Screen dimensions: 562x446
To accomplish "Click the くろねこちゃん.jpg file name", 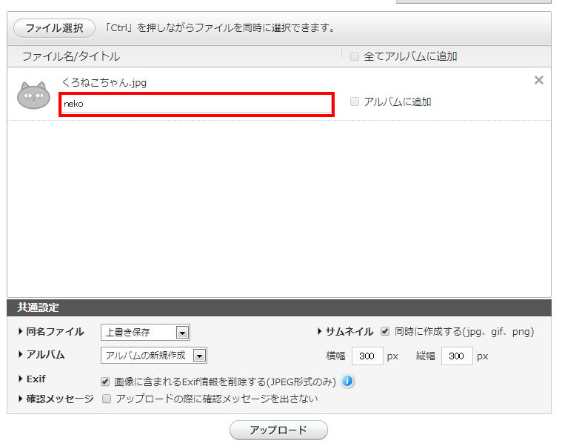I will pos(104,82).
